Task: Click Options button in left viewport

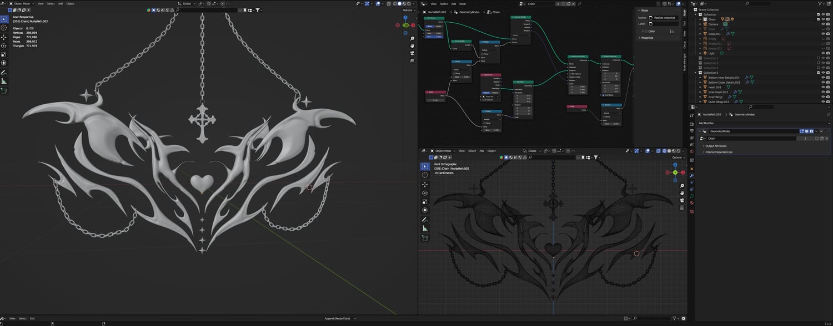Action: [408, 10]
